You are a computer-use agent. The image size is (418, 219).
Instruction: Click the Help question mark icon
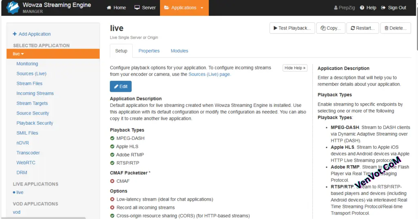pos(362,8)
